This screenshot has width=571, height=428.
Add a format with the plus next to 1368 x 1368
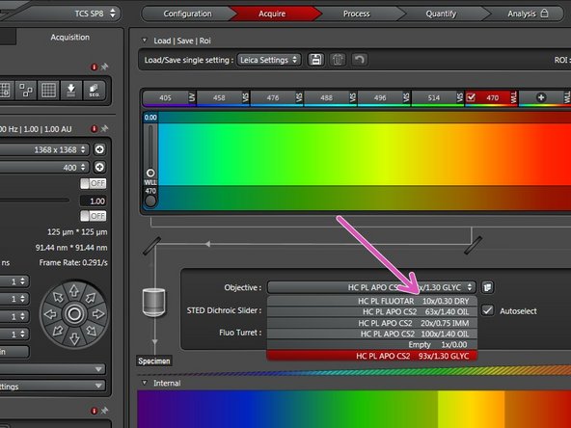(x=99, y=149)
